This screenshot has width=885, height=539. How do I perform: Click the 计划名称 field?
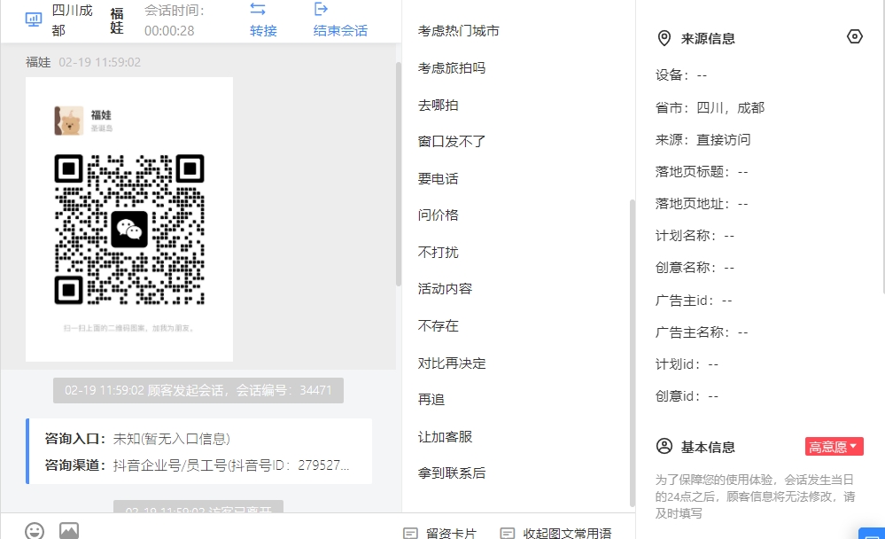[x=695, y=236]
